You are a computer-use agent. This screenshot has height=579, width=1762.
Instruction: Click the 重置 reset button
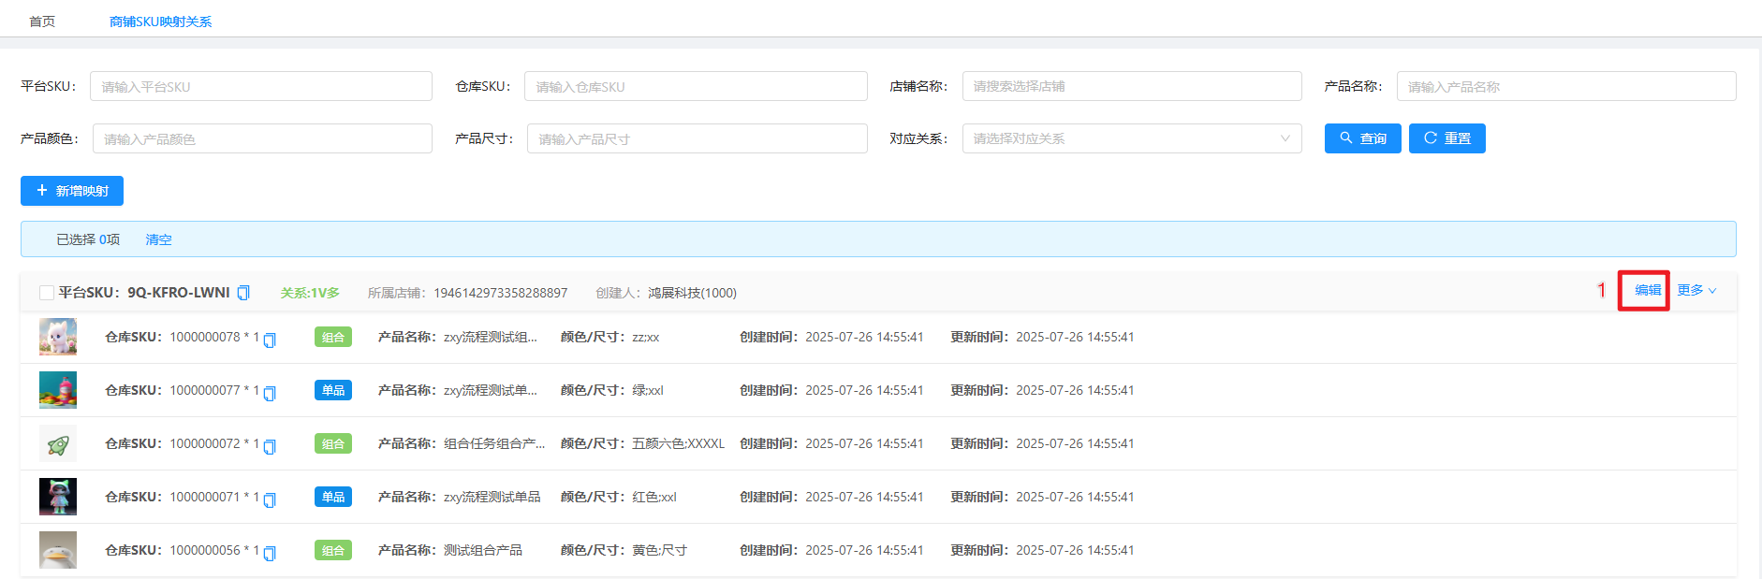[x=1446, y=138]
